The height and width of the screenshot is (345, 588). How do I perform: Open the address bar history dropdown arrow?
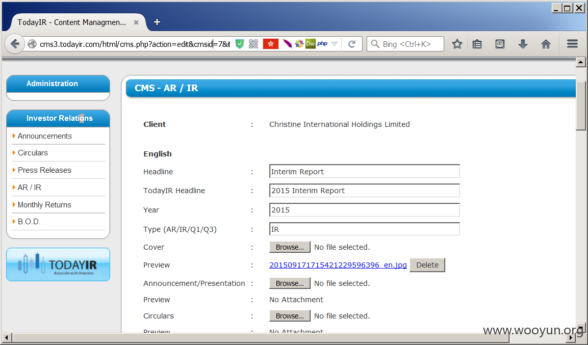click(x=335, y=44)
